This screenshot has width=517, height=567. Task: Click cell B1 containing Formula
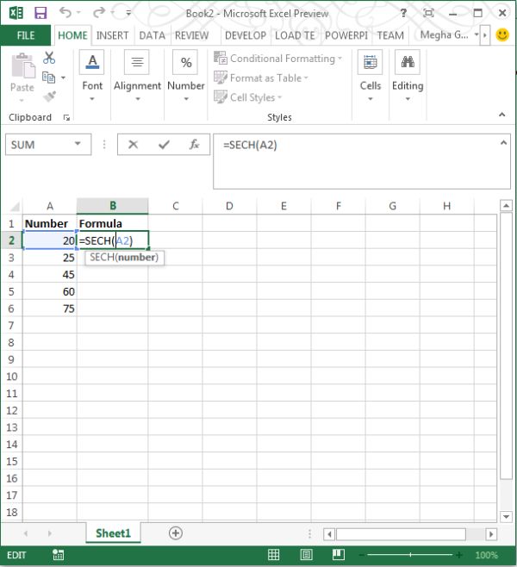pos(112,223)
